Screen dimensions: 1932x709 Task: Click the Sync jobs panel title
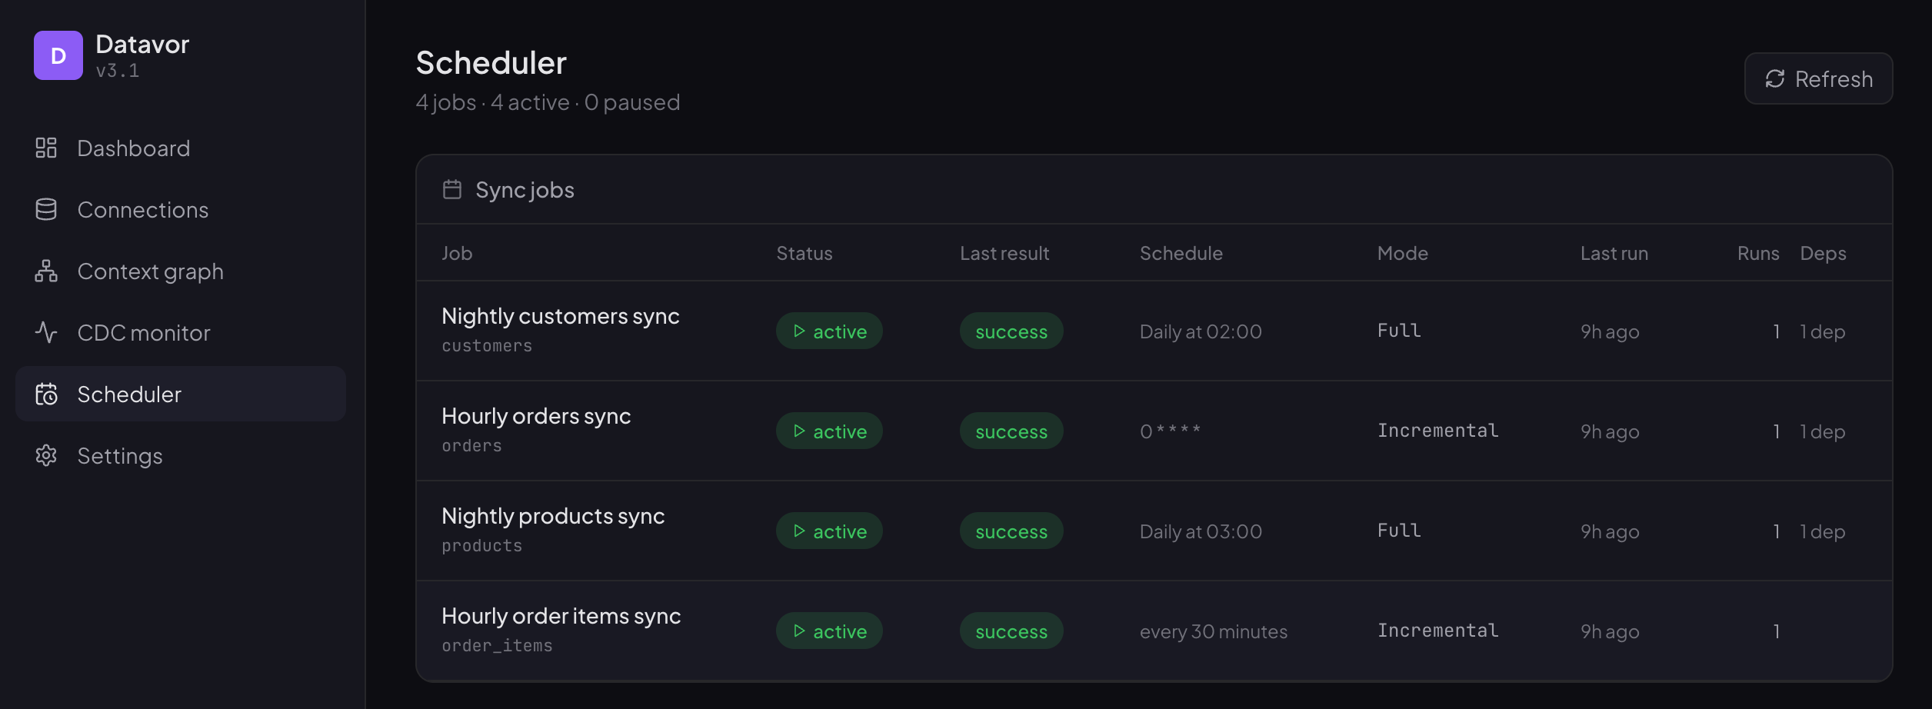click(x=525, y=190)
